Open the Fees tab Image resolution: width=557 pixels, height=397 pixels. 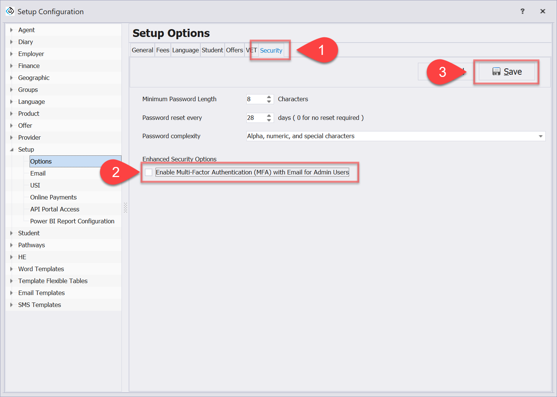(x=163, y=50)
